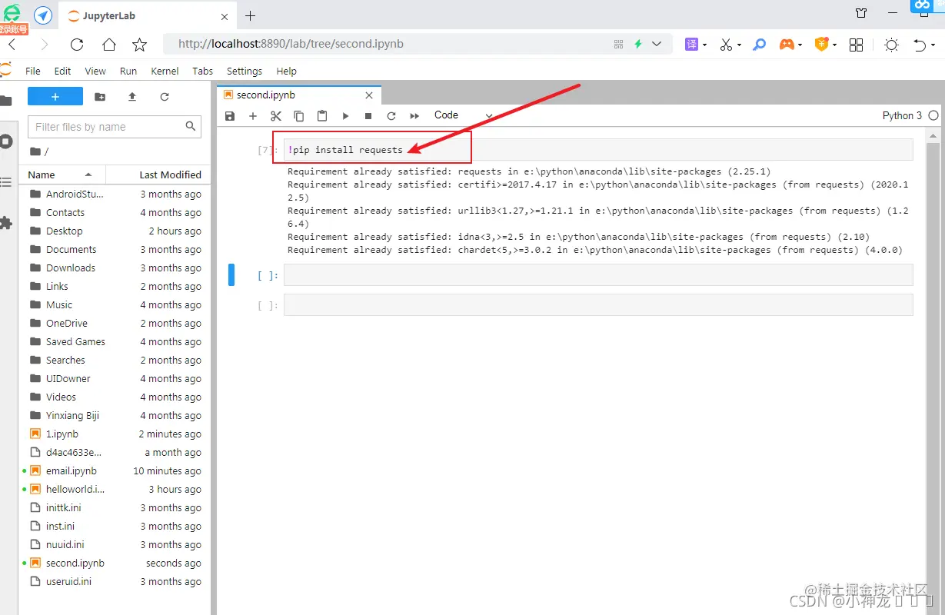Open the Help menu
The height and width of the screenshot is (615, 945).
[x=287, y=71]
